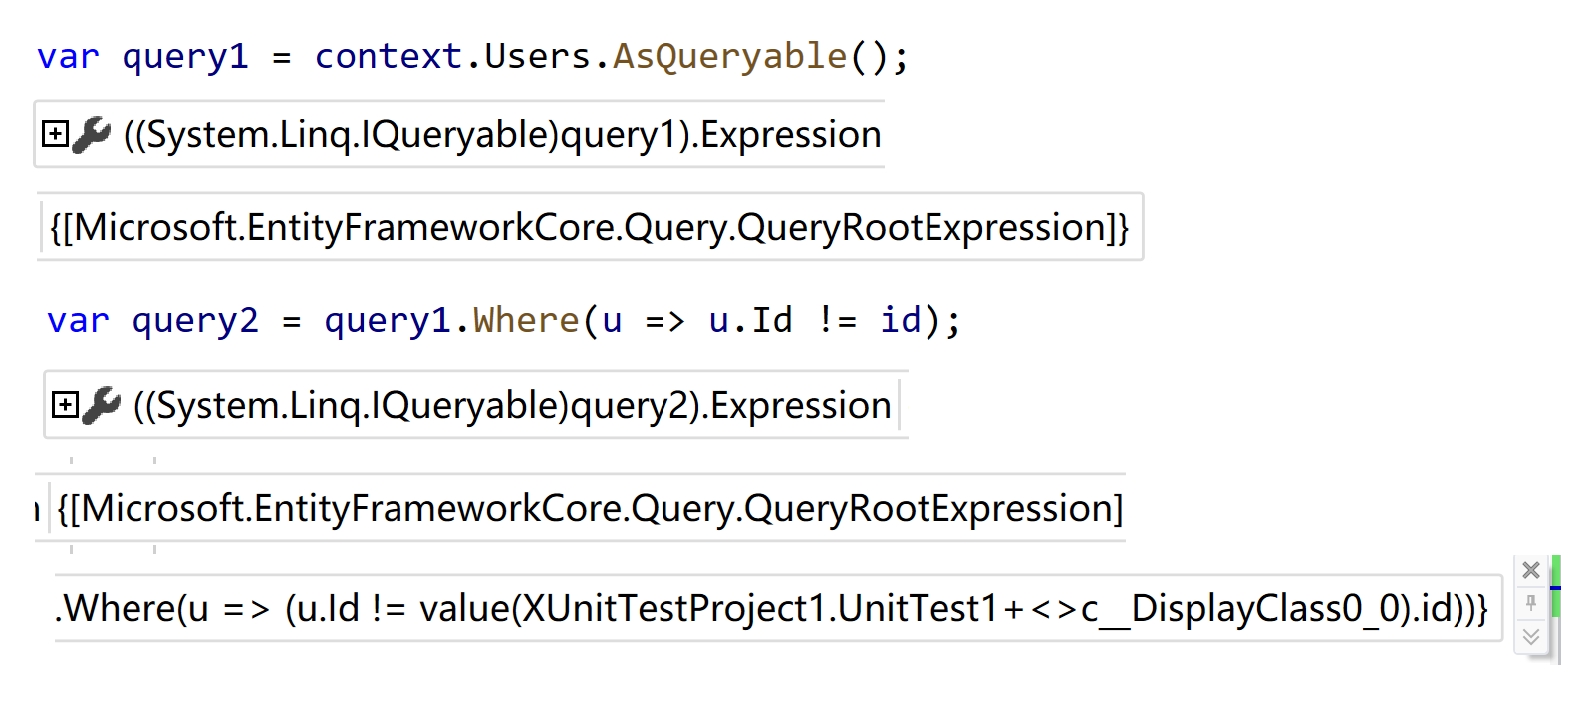Select ((System.Linq.IQueryable)query1).Expression data tip text
Screen dimensions: 1591x711
502,135
